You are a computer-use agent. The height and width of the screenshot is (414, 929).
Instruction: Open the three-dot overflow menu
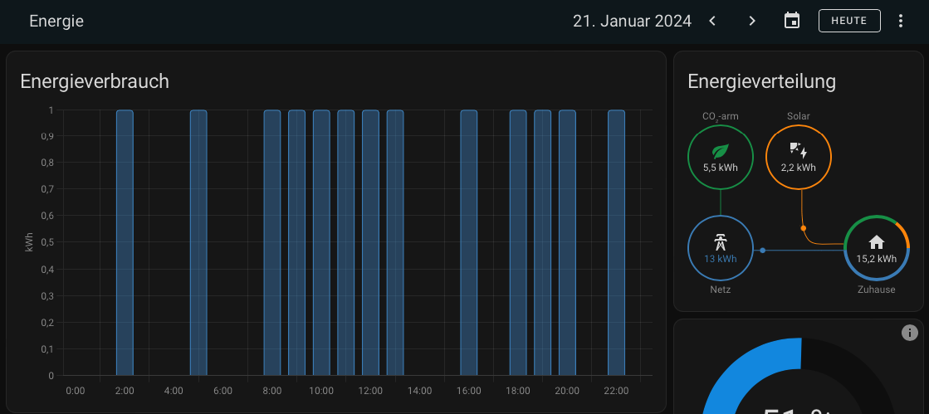pos(901,21)
